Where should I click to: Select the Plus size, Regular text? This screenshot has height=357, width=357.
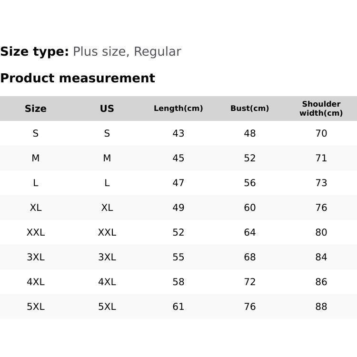point(127,52)
